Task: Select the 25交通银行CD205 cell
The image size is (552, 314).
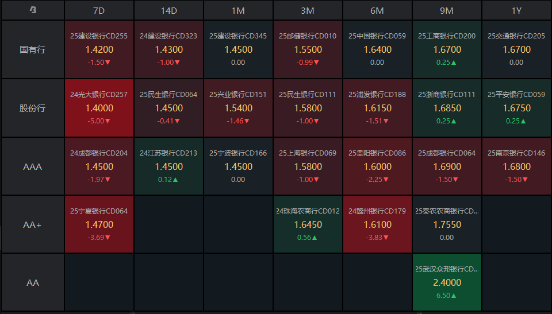Action: pyautogui.click(x=516, y=49)
